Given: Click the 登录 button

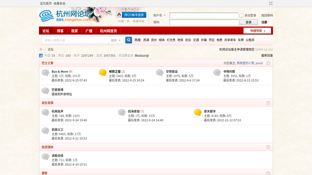Looking at the screenshot, I should pyautogui.click(x=248, y=22).
